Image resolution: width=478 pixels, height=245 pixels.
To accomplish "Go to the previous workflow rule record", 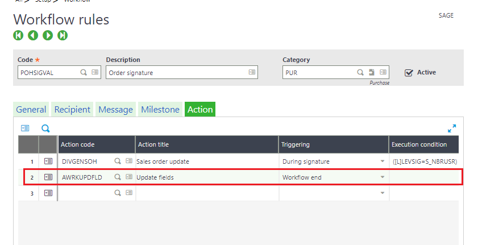I will pos(33,35).
